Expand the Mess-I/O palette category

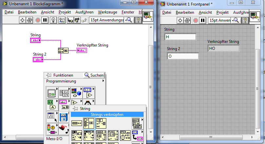click(x=54, y=139)
